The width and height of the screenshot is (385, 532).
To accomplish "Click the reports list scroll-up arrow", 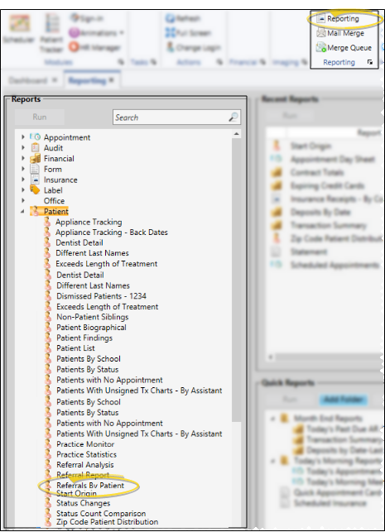I will coord(236,134).
